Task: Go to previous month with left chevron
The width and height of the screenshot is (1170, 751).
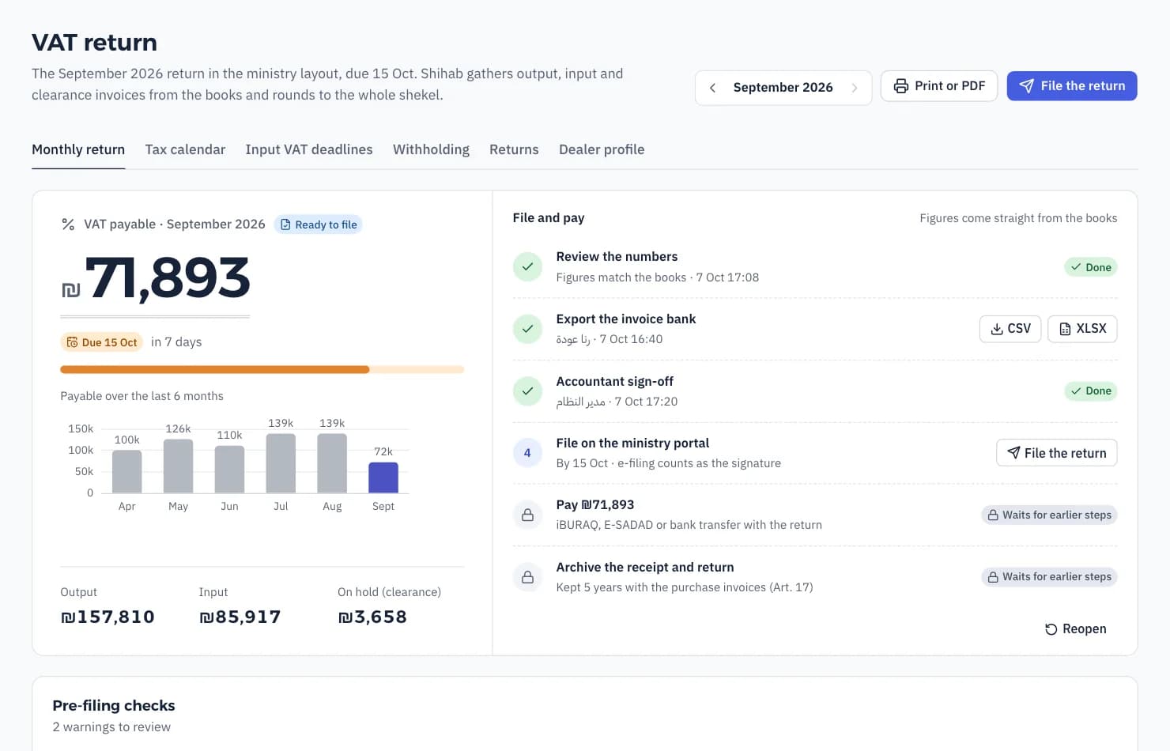Action: [x=712, y=88]
